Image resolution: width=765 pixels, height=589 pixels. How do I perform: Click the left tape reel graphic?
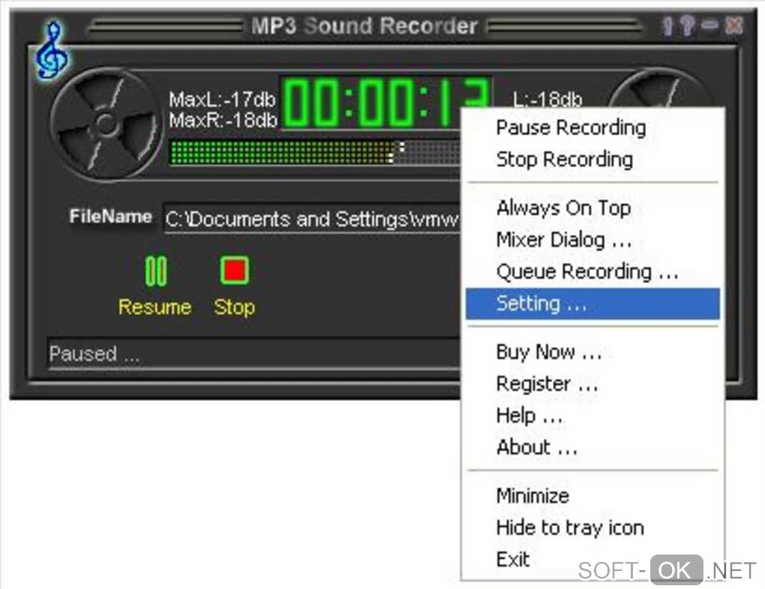click(106, 124)
